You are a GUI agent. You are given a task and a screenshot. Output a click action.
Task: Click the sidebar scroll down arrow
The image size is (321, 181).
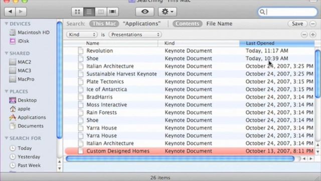pos(59,168)
